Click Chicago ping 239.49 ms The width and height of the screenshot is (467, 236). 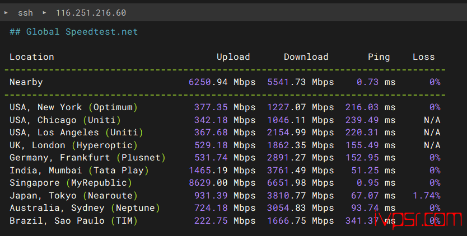tap(371, 120)
